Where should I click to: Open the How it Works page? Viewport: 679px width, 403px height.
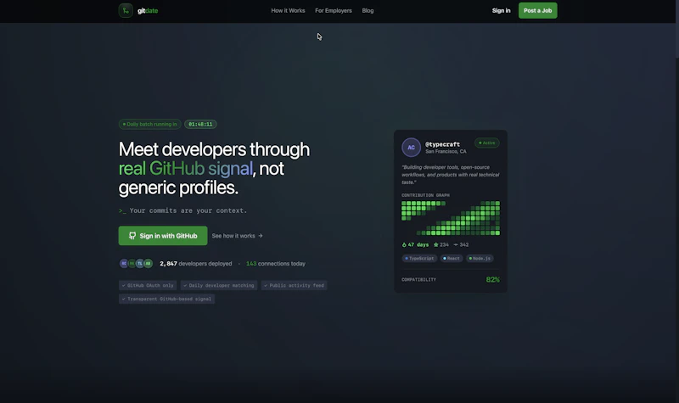[x=288, y=10]
